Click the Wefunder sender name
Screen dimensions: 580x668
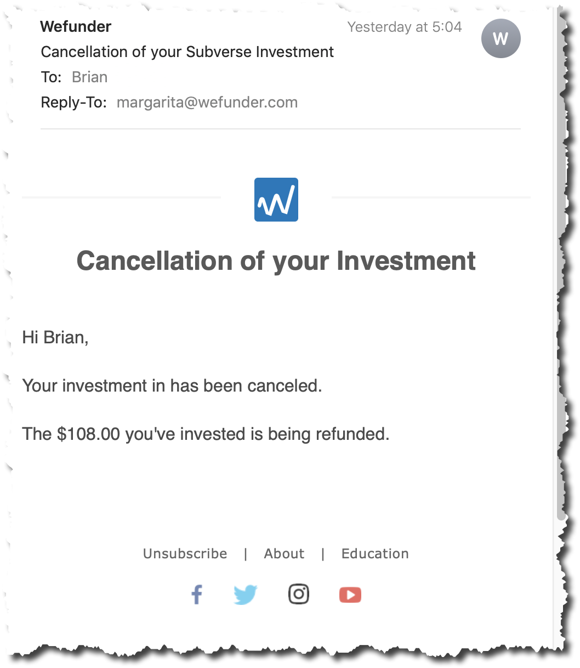[x=76, y=26]
